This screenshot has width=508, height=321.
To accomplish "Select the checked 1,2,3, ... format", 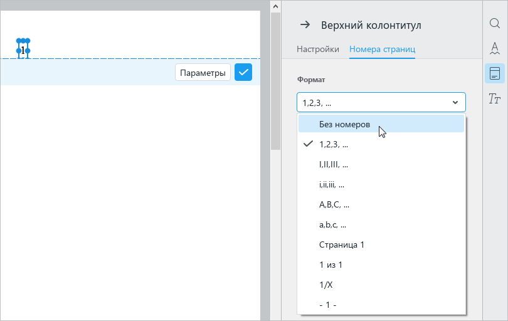I will coord(334,144).
